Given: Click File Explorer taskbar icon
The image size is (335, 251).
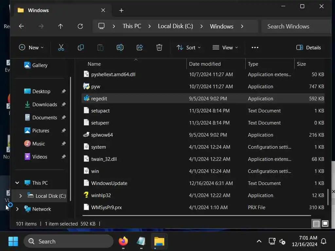Looking at the screenshot, I should 159,242.
